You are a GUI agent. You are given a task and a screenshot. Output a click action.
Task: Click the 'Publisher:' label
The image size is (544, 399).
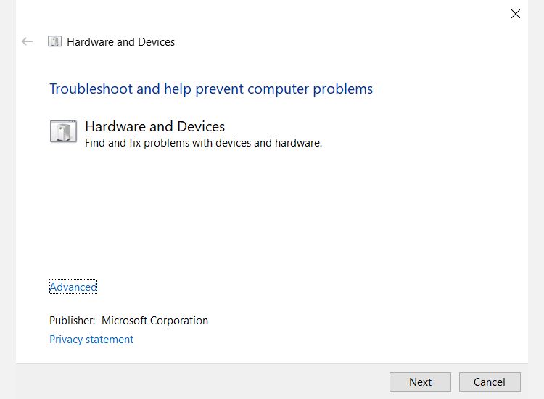pos(72,321)
